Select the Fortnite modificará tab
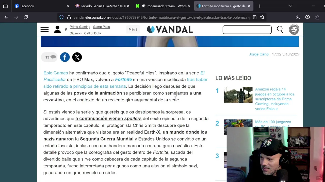 [x=223, y=6]
